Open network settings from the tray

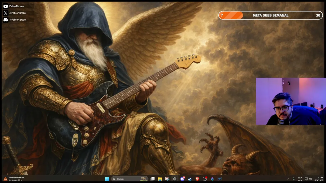click(306, 179)
